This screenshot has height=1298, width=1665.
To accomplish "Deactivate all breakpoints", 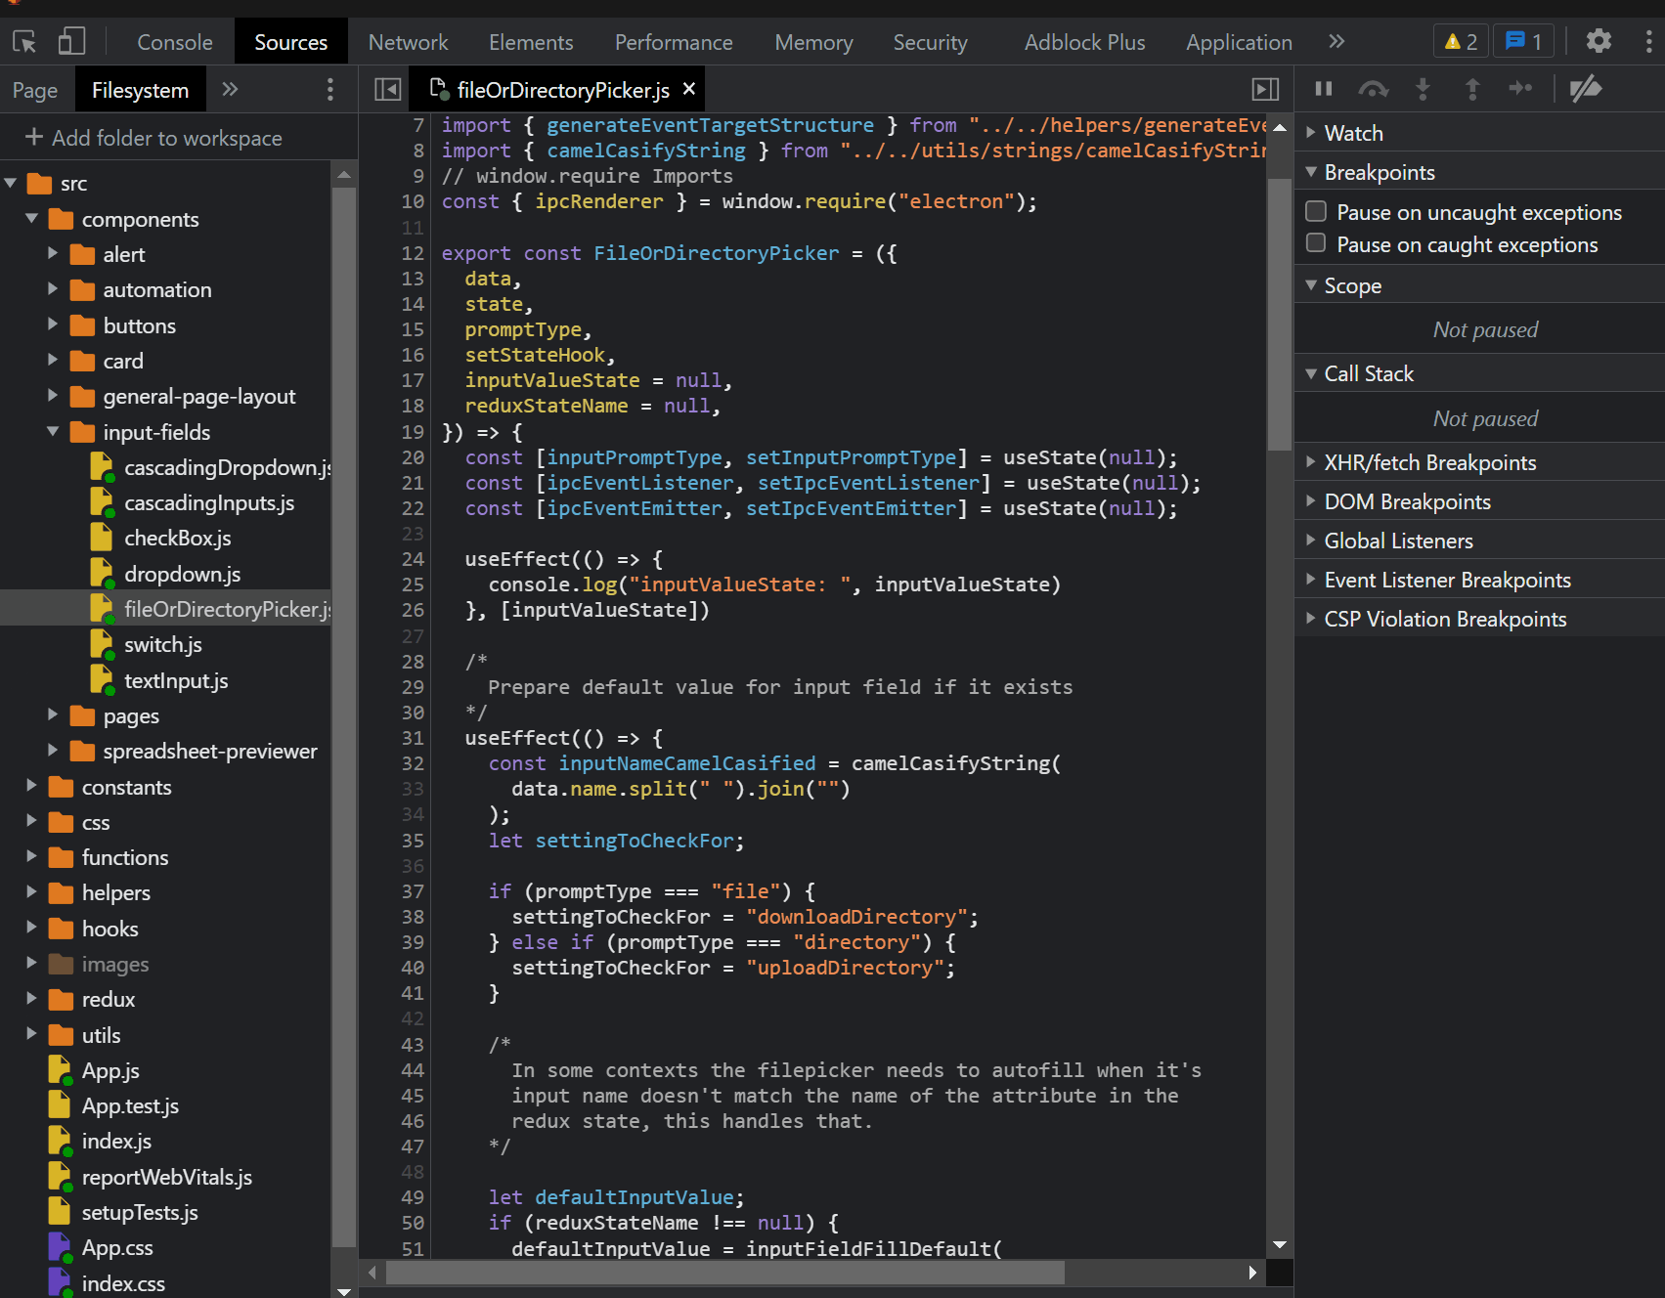I will 1586,89.
